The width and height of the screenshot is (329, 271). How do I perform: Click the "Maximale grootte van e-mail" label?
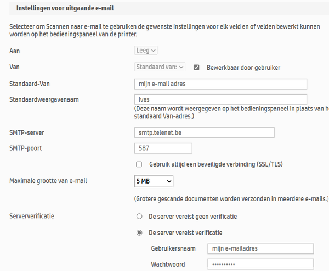click(49, 181)
